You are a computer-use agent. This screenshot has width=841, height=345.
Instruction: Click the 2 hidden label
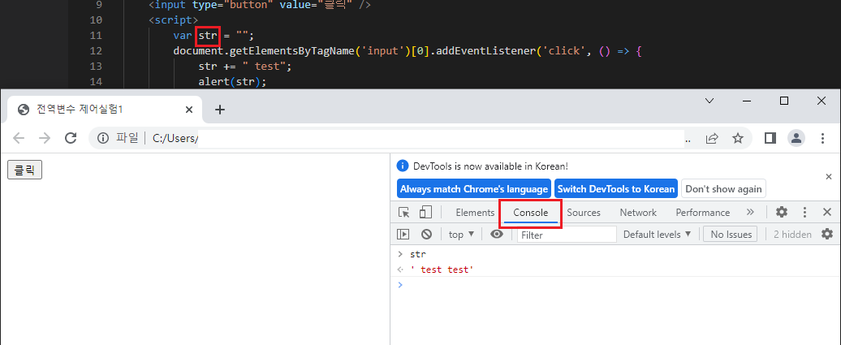(x=792, y=235)
